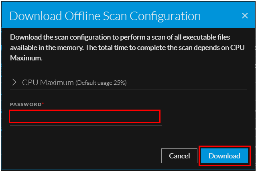Click the '(Default usage 25%)' hint text
The width and height of the screenshot is (258, 174).
coord(101,83)
